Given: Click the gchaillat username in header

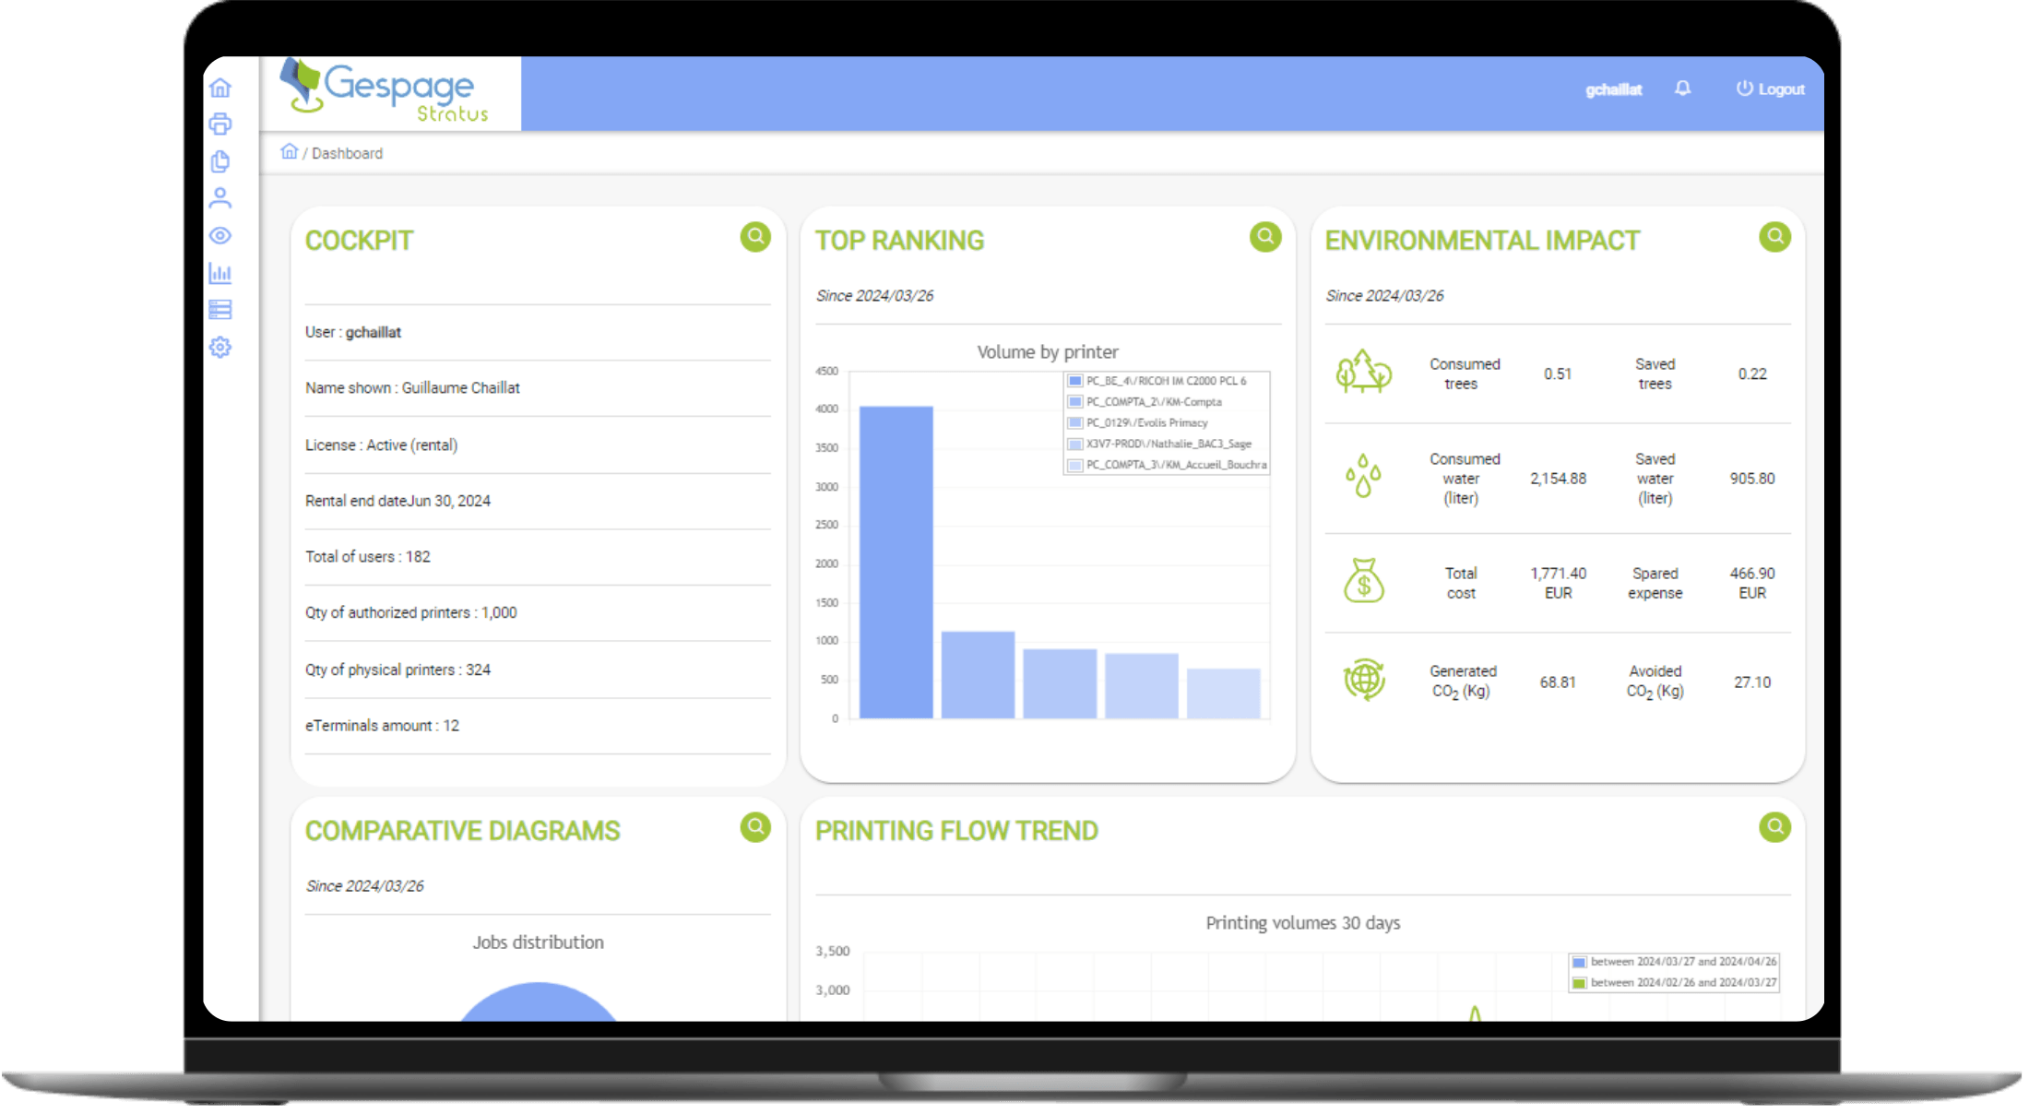Looking at the screenshot, I should (x=1614, y=90).
